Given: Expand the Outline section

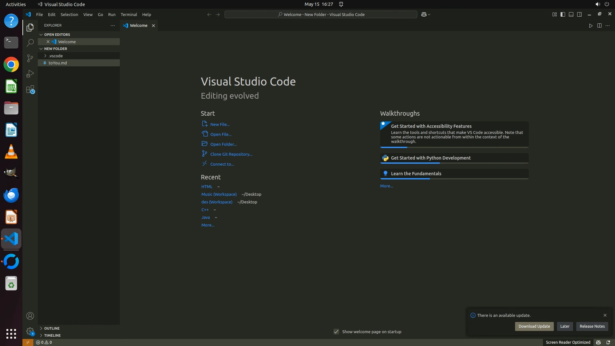Looking at the screenshot, I should [x=52, y=328].
